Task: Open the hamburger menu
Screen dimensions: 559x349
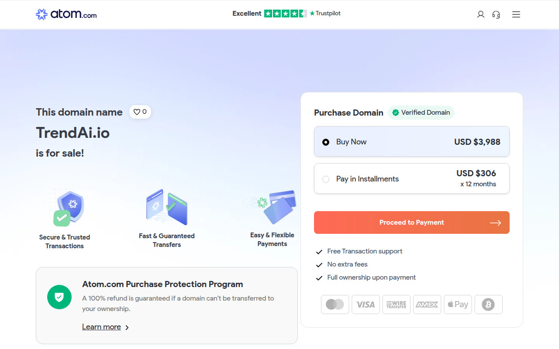Action: [x=516, y=14]
